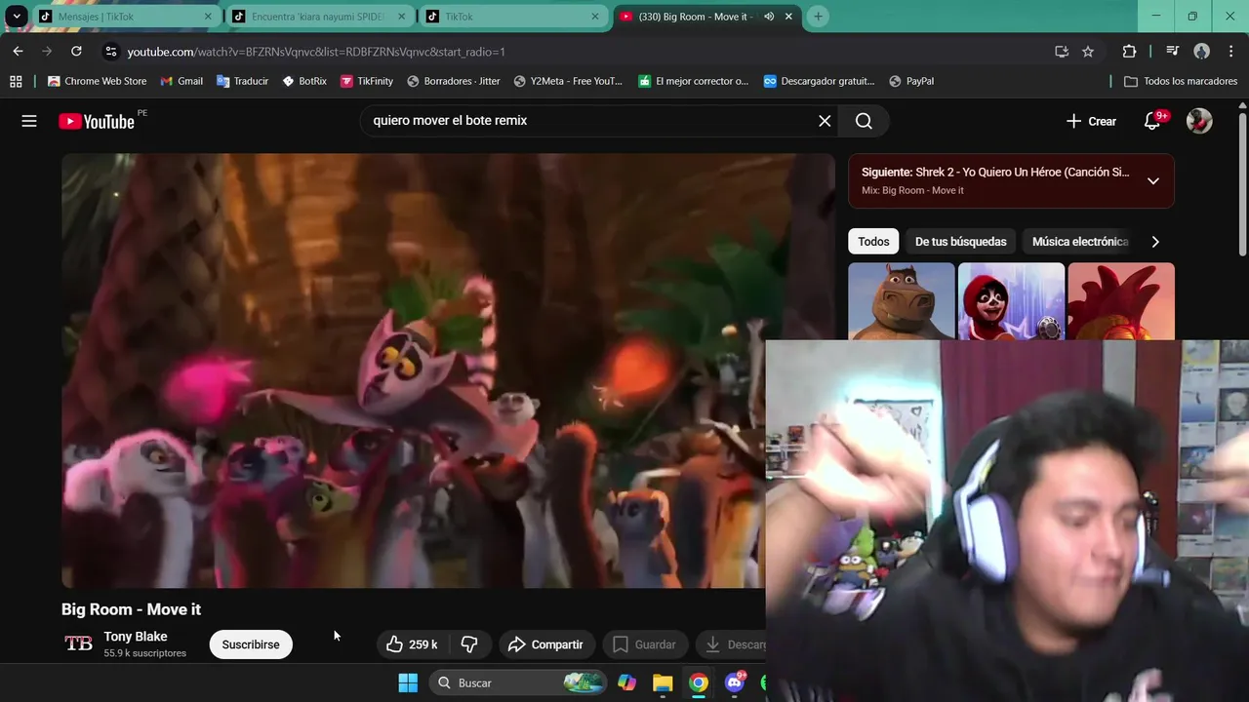Open the account avatar menu on YouTube
Viewport: 1249px width, 702px height.
click(1199, 121)
